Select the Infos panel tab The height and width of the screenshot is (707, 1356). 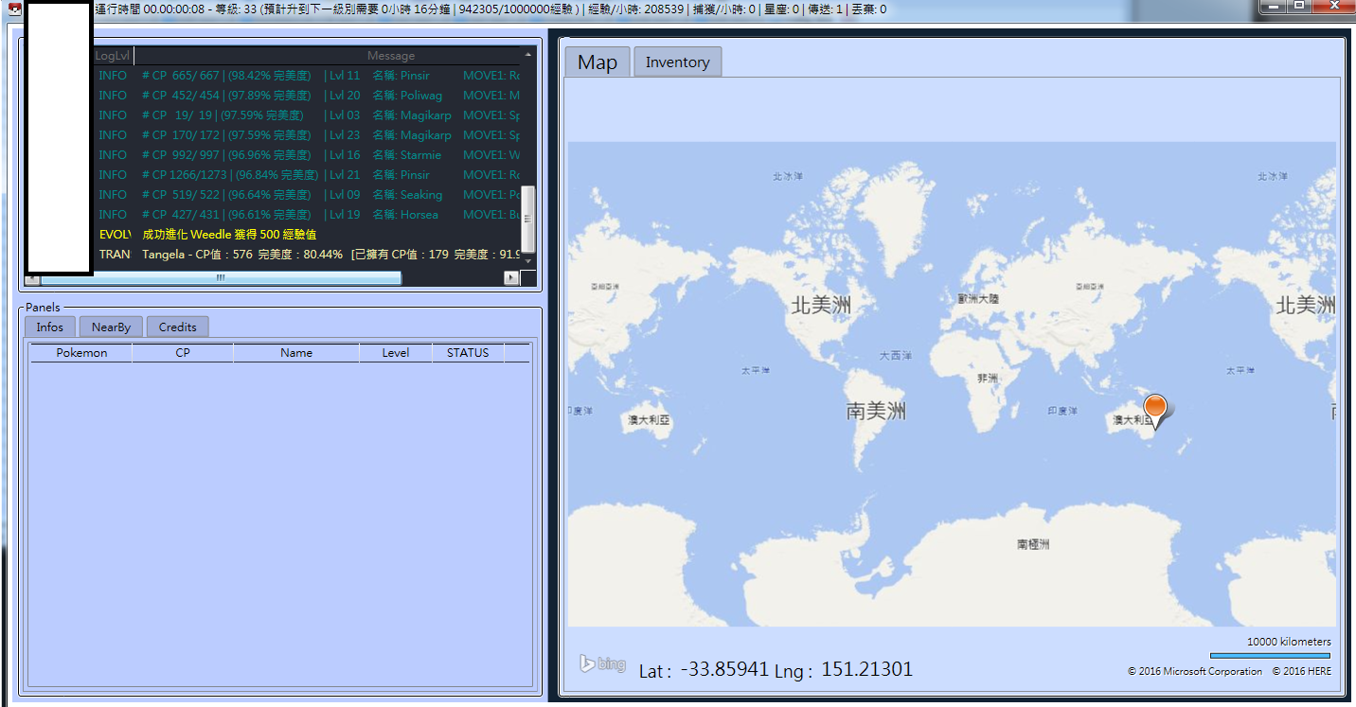[x=49, y=327]
